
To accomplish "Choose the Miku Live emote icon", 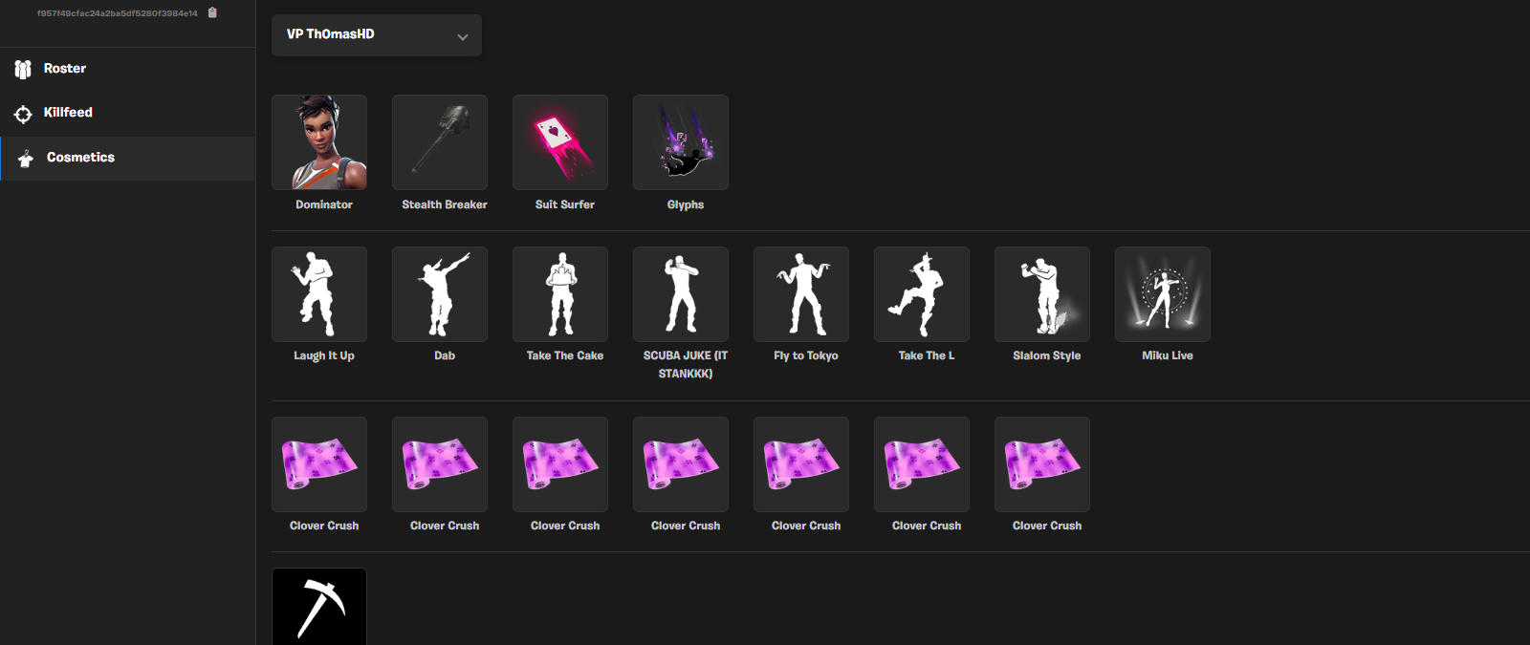I will pyautogui.click(x=1163, y=294).
